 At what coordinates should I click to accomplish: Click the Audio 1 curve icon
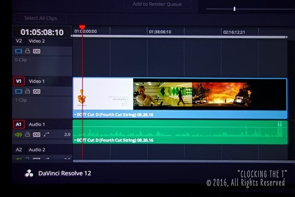47,135
